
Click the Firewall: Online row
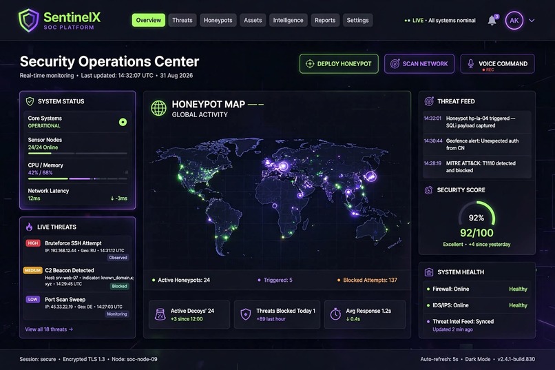tap(477, 289)
